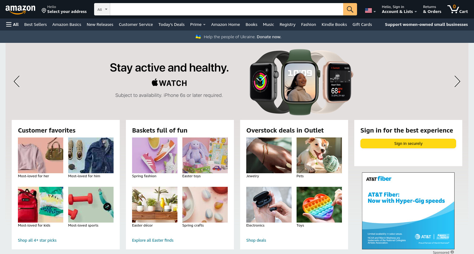This screenshot has height=254, width=474.
Task: Click the Amazon logo
Action: [20, 10]
